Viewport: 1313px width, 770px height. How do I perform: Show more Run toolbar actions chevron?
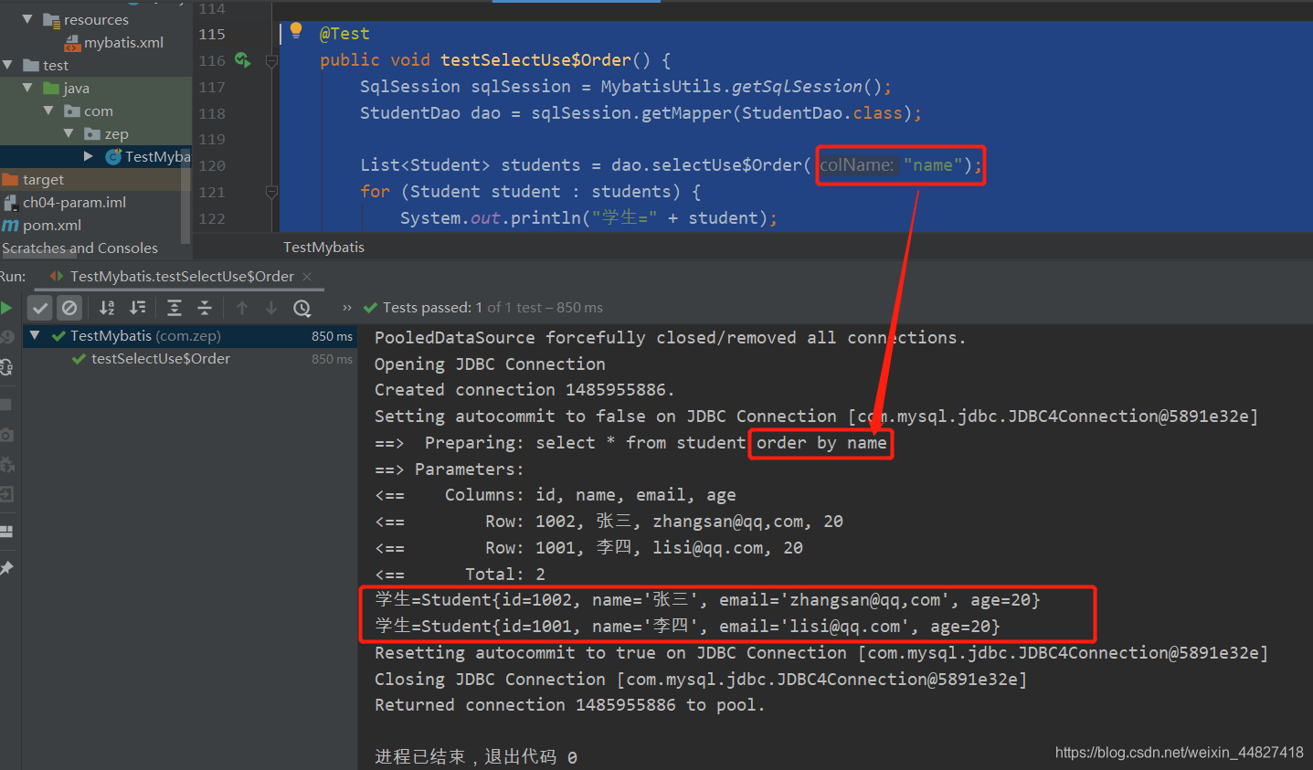347,308
